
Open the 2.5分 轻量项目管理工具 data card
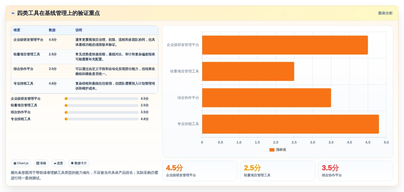pyautogui.click(x=278, y=171)
